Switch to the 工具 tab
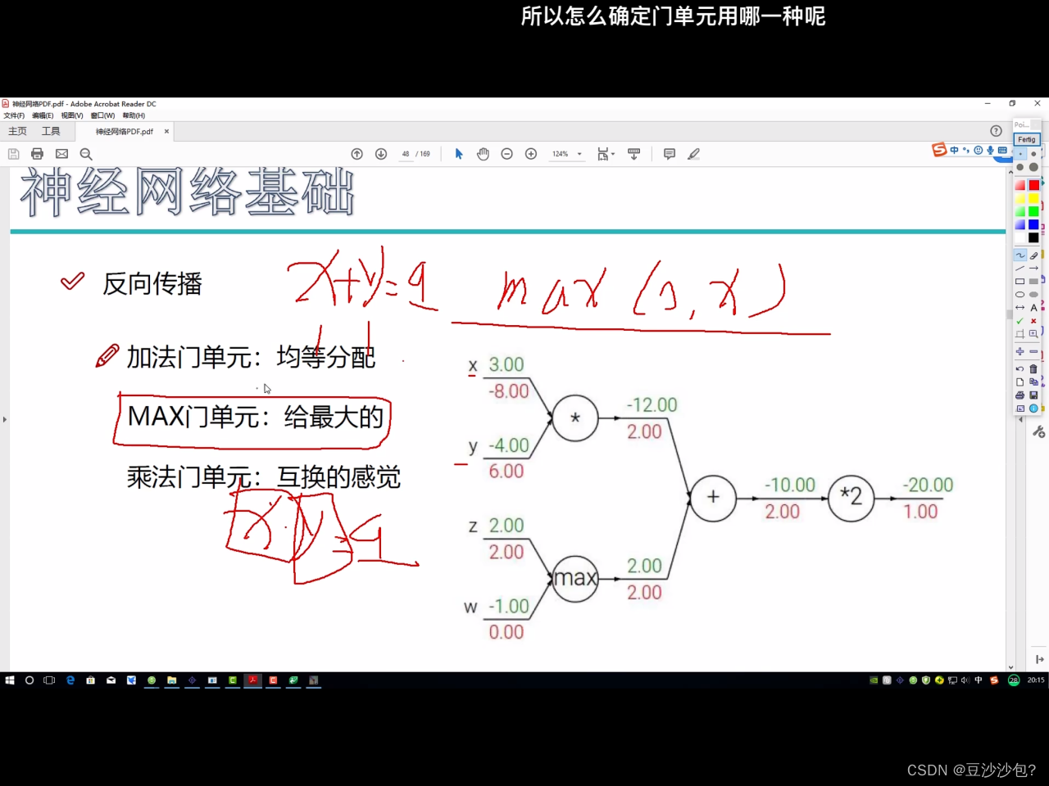 [51, 131]
